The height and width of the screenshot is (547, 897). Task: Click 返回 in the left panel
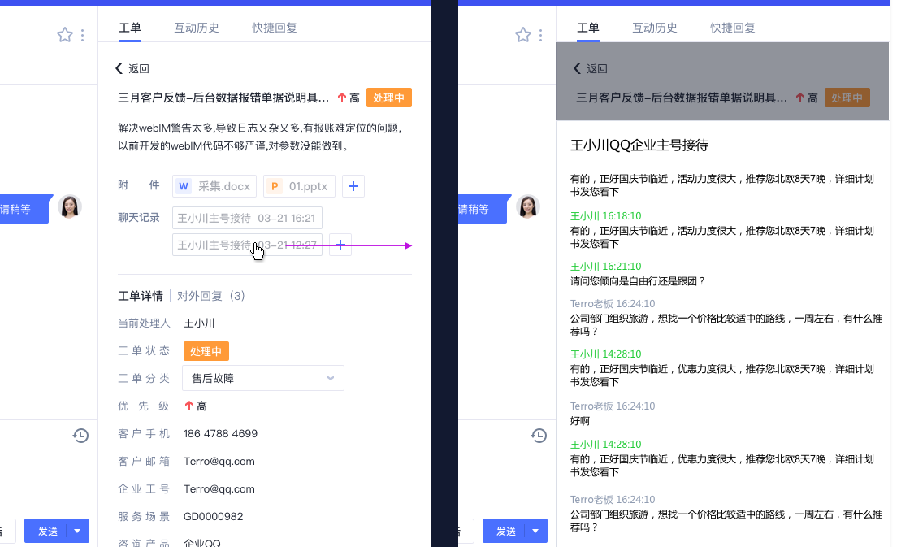coord(132,69)
